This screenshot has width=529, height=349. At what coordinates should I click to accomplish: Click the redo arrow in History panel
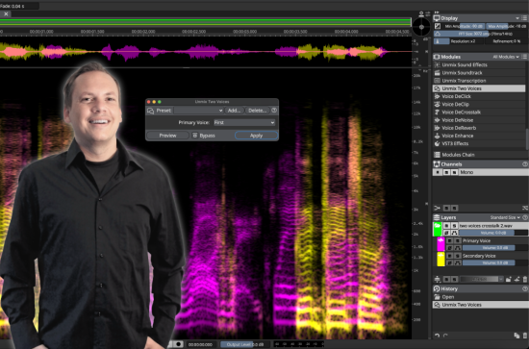tap(445, 336)
